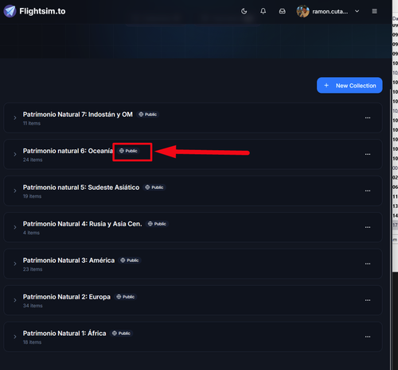Open the inbox tray icon
The height and width of the screenshot is (370, 398).
[283, 11]
